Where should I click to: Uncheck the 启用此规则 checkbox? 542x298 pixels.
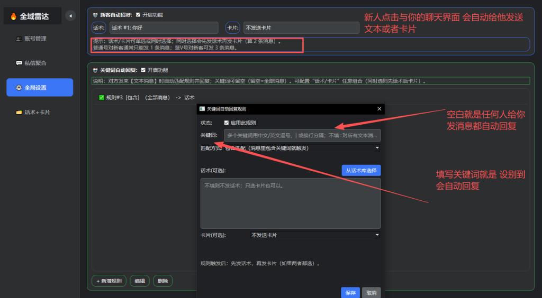click(227, 123)
